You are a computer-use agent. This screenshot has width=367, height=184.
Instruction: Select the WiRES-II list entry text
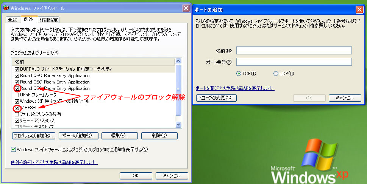29,108
